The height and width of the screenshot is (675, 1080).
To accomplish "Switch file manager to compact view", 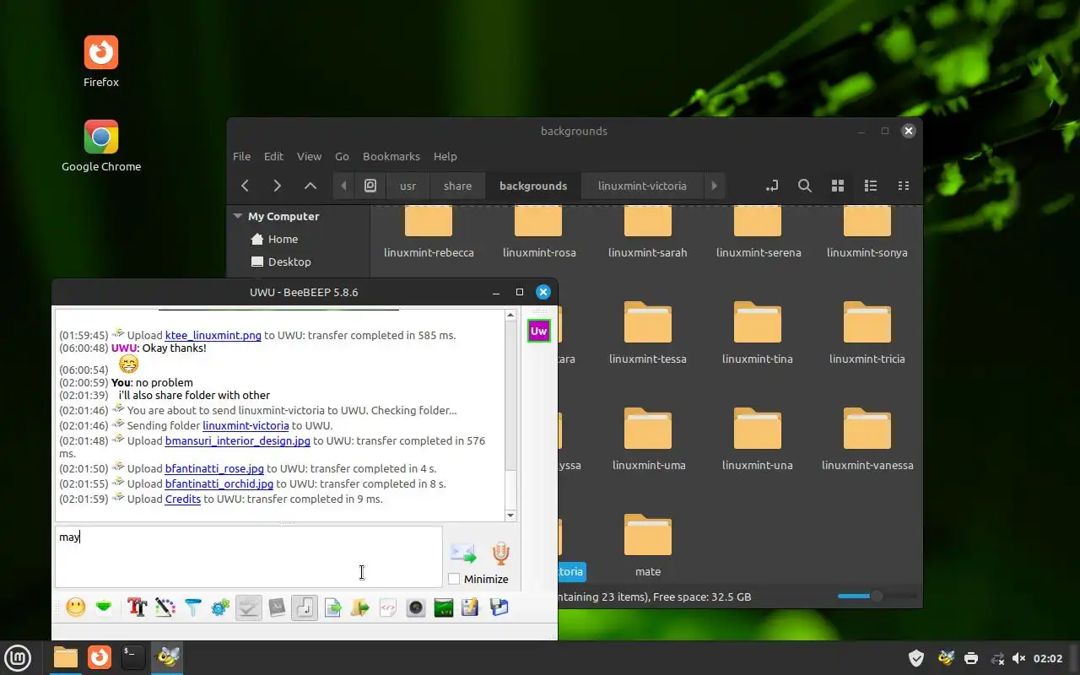I will click(904, 186).
